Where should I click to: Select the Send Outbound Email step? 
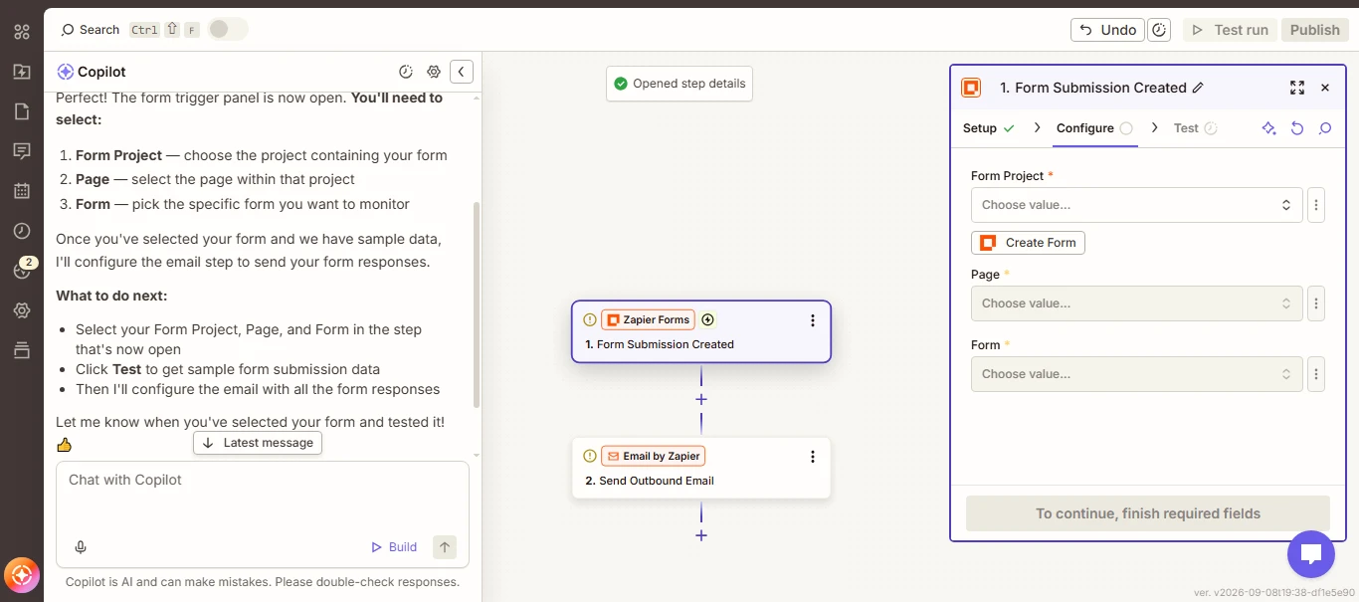(701, 468)
